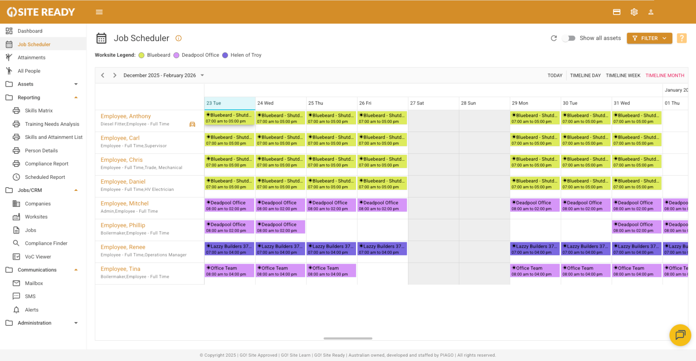696x361 pixels.
Task: Click the Site Ready logo
Action: coord(41,12)
